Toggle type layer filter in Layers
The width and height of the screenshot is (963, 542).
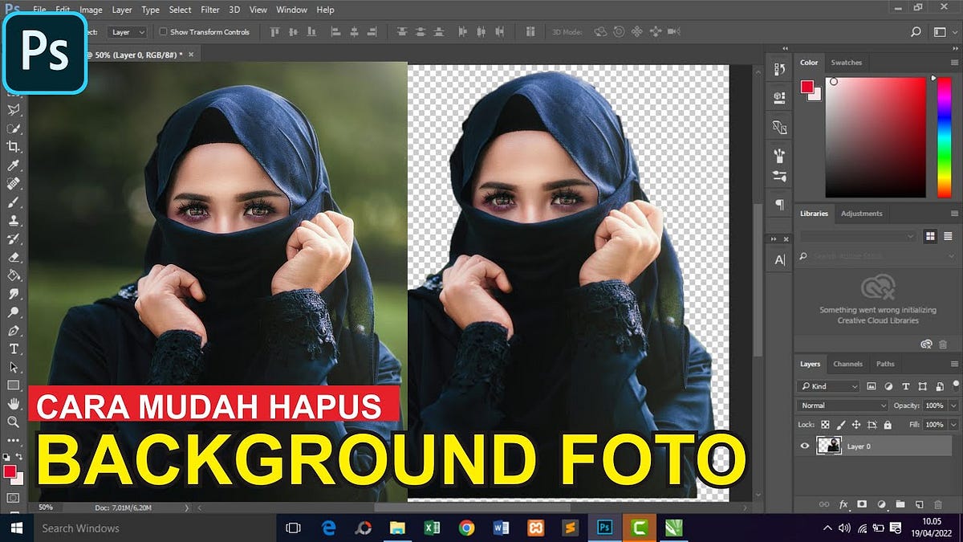[x=906, y=386]
